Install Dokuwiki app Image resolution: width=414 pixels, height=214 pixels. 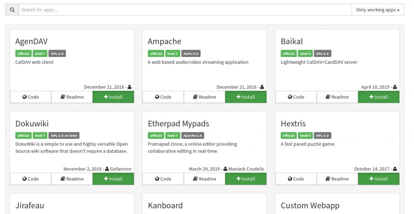(x=113, y=179)
